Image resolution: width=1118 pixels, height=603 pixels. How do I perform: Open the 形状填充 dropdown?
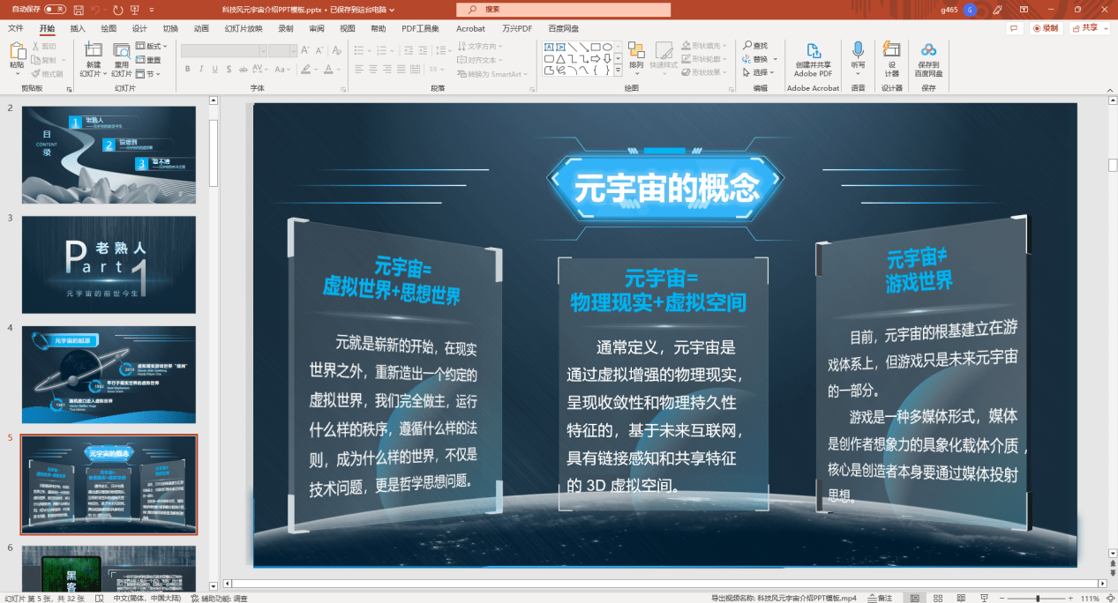[703, 46]
